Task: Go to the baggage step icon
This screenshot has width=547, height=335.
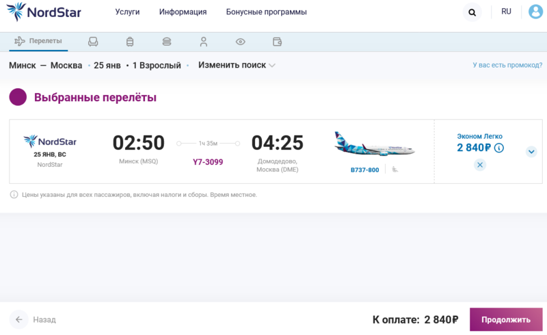Action: click(130, 42)
